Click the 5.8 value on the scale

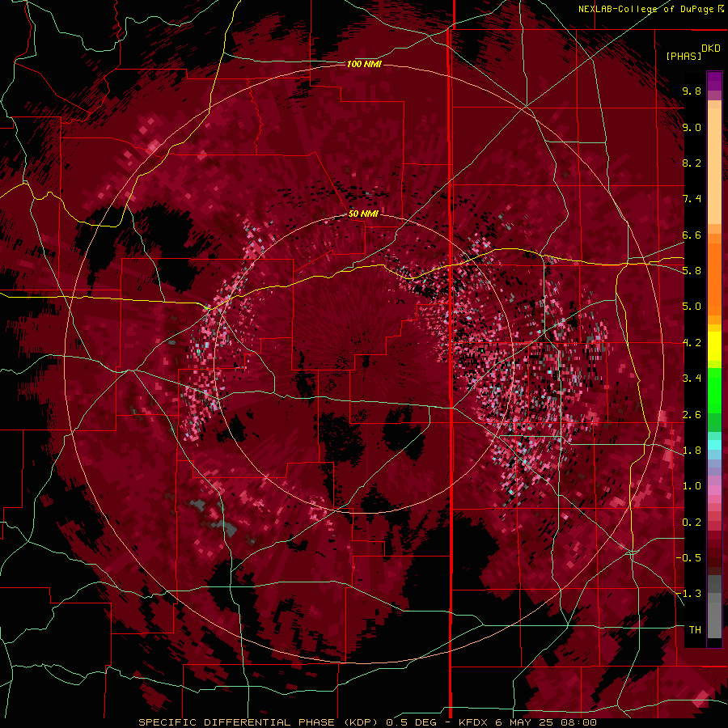point(692,270)
